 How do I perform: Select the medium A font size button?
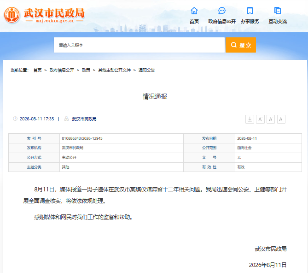[x=271, y=119]
